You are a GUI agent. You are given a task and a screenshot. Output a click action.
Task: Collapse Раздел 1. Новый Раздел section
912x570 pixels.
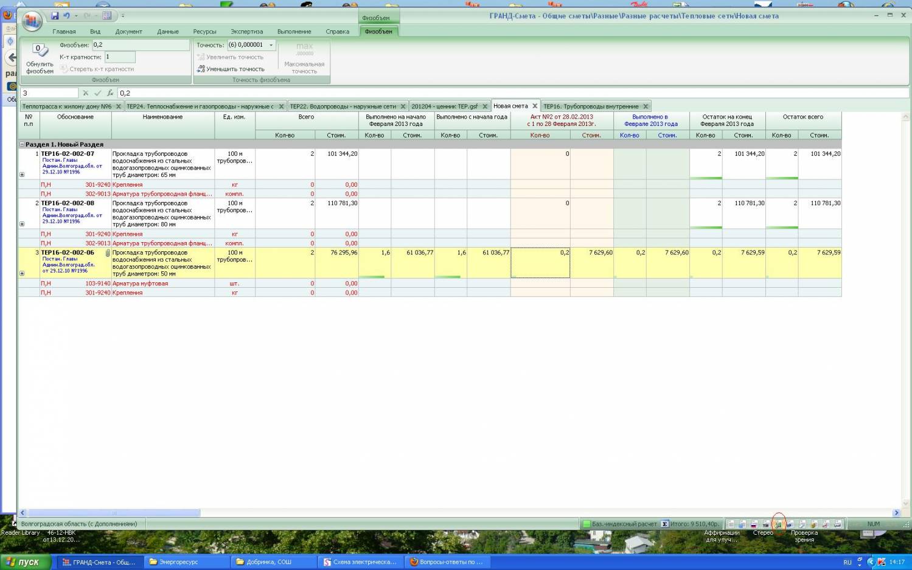coord(22,145)
